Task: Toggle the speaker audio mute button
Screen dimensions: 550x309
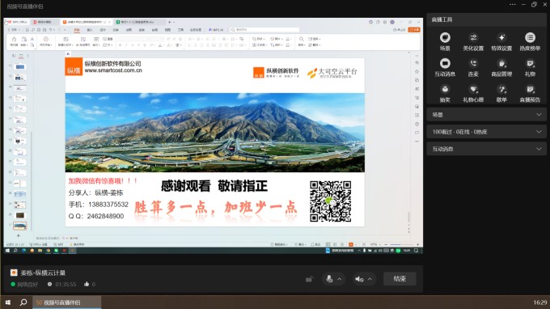Action: (359, 279)
